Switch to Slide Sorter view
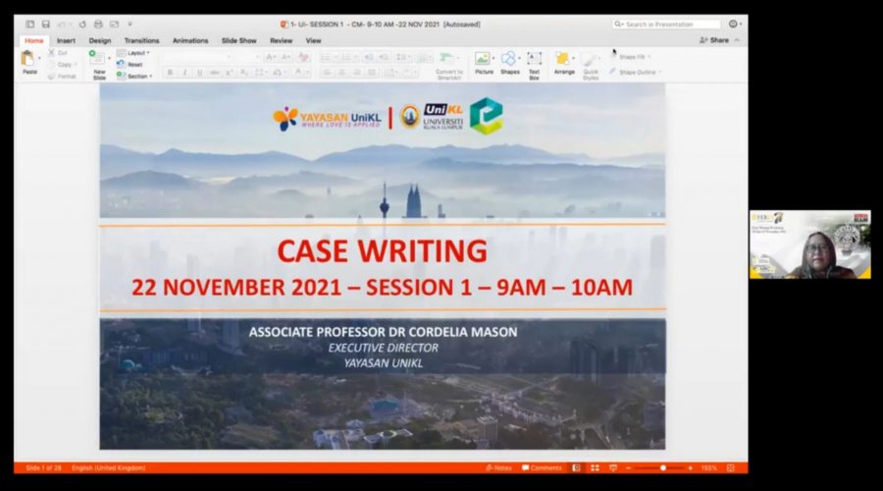Screen dimensions: 883x491 click(x=595, y=468)
